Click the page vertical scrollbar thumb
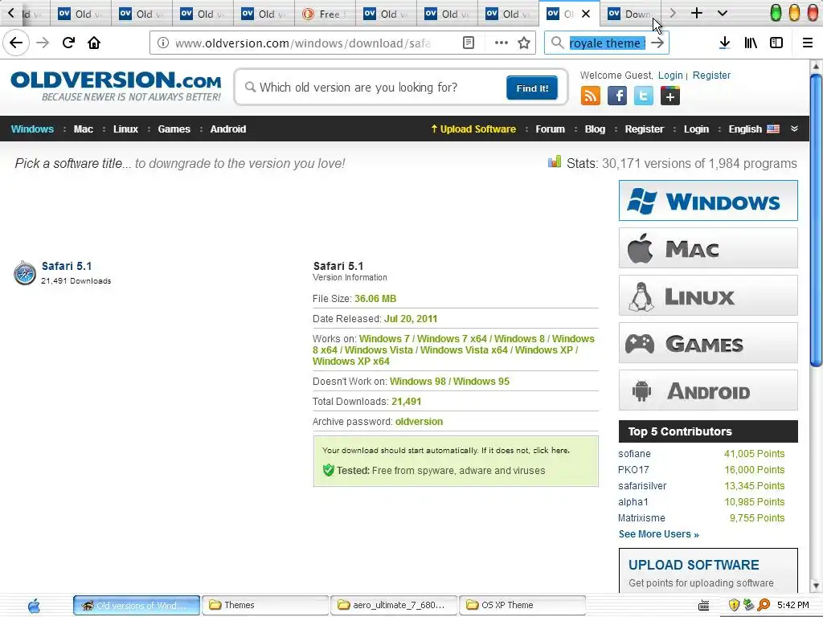823x617 pixels. click(816, 220)
